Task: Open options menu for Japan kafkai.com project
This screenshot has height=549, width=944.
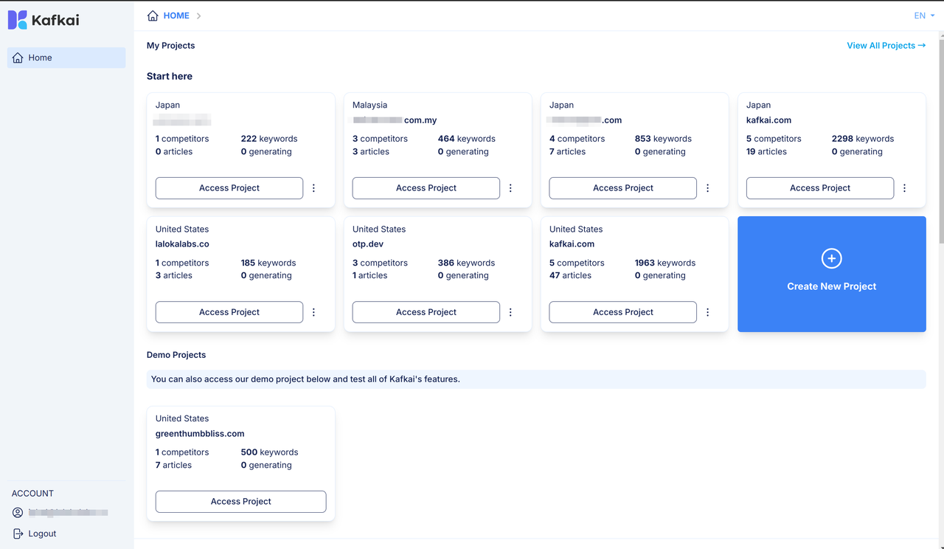Action: click(904, 188)
